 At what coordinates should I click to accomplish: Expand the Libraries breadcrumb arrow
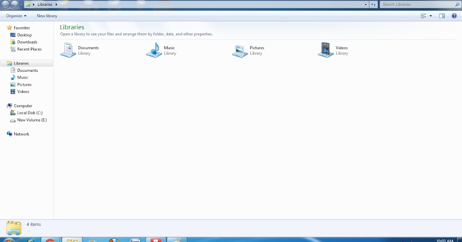56,4
